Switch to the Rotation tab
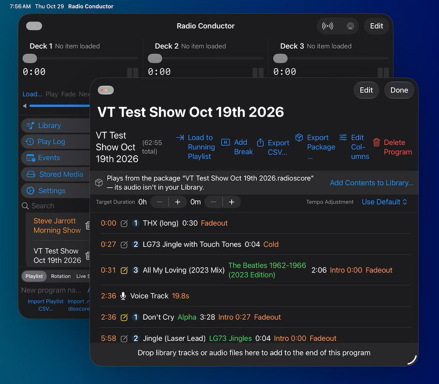Viewport: 439px width, 384px height. coord(61,276)
